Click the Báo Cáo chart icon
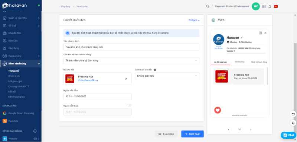The height and width of the screenshot is (142, 297). click(4, 41)
